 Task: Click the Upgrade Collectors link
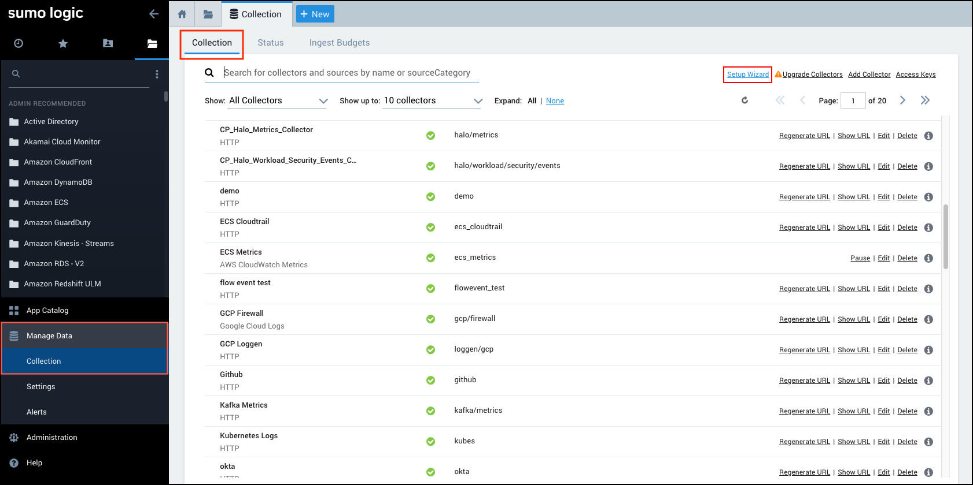tap(812, 74)
